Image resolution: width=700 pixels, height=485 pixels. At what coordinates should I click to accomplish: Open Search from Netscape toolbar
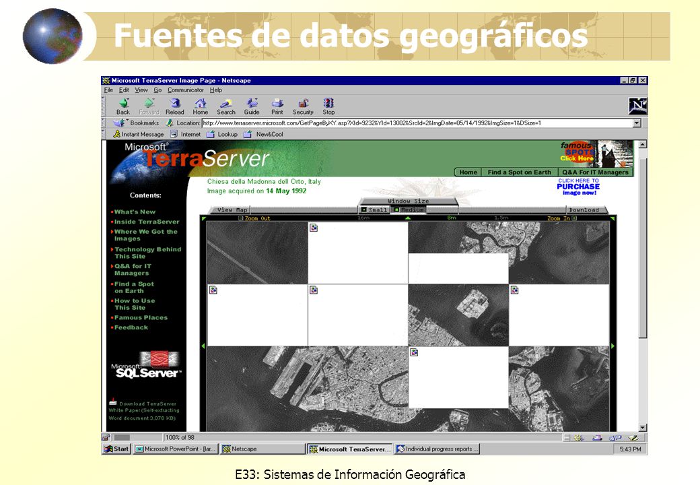pyautogui.click(x=226, y=106)
